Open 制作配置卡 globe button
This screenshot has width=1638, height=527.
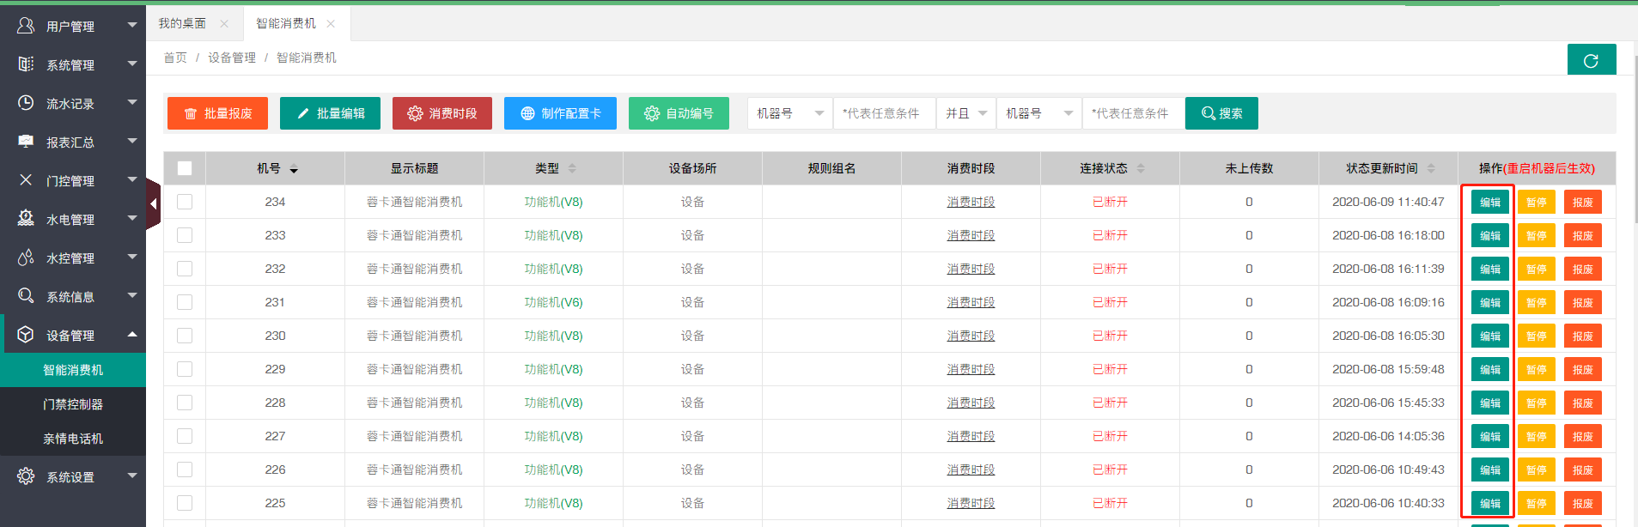[x=560, y=113]
